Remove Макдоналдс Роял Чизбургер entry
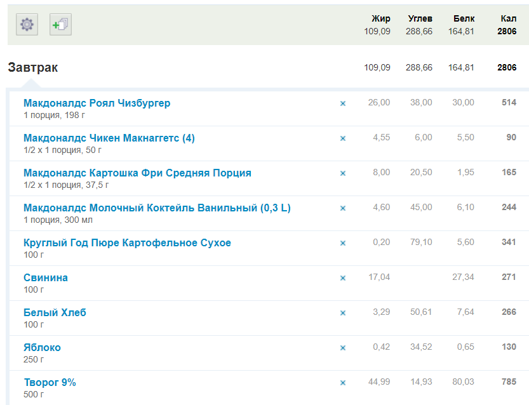Viewport: 529px width, 405px height. (343, 103)
